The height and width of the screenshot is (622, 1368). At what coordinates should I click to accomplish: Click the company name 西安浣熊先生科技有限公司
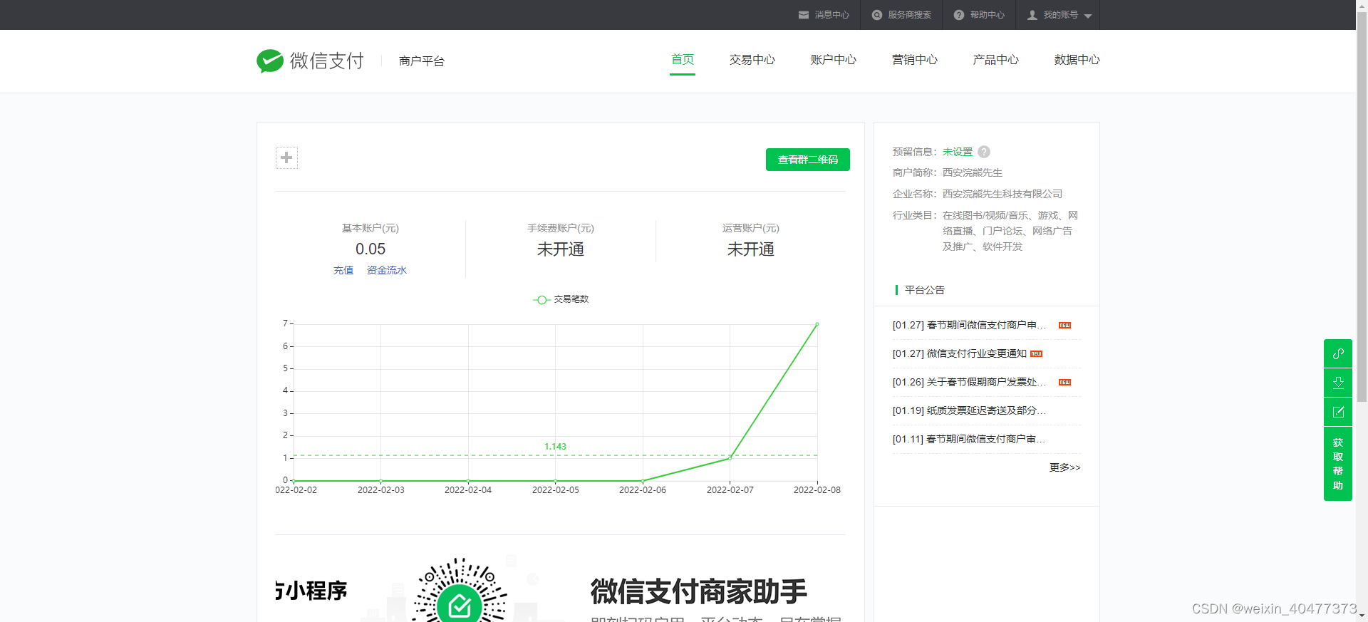coord(1002,194)
